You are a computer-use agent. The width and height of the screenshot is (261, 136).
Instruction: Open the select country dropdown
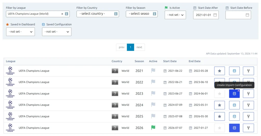98,14
